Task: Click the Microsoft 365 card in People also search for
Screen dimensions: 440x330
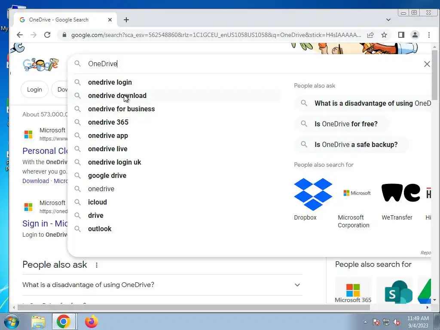Action: [353, 290]
